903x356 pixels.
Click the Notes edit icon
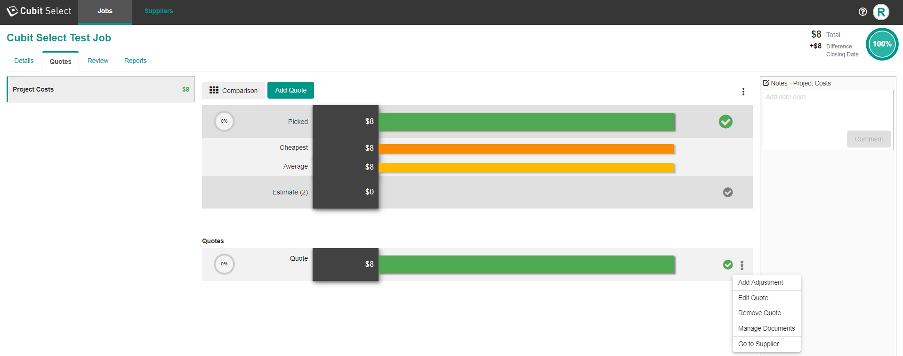766,83
